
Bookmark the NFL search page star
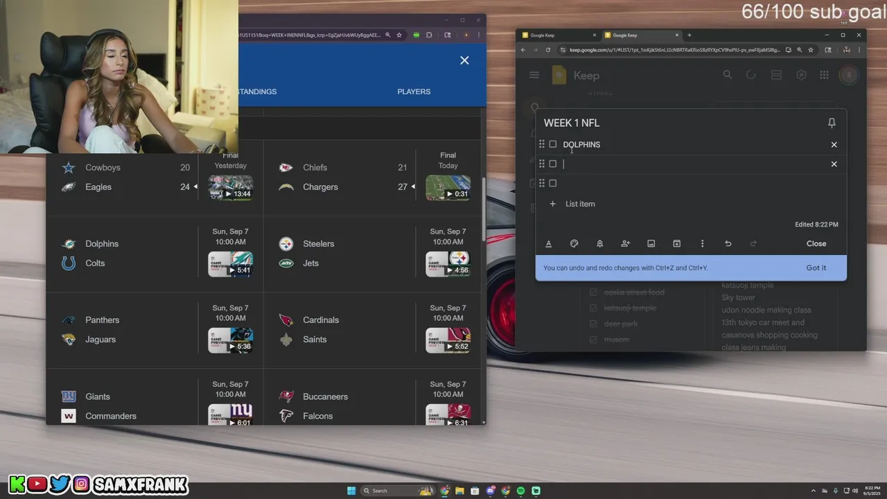[x=399, y=35]
